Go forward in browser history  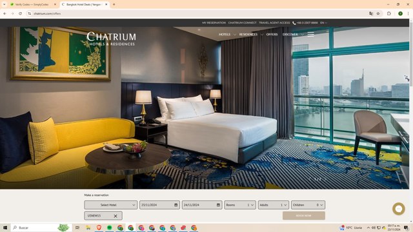(12, 14)
